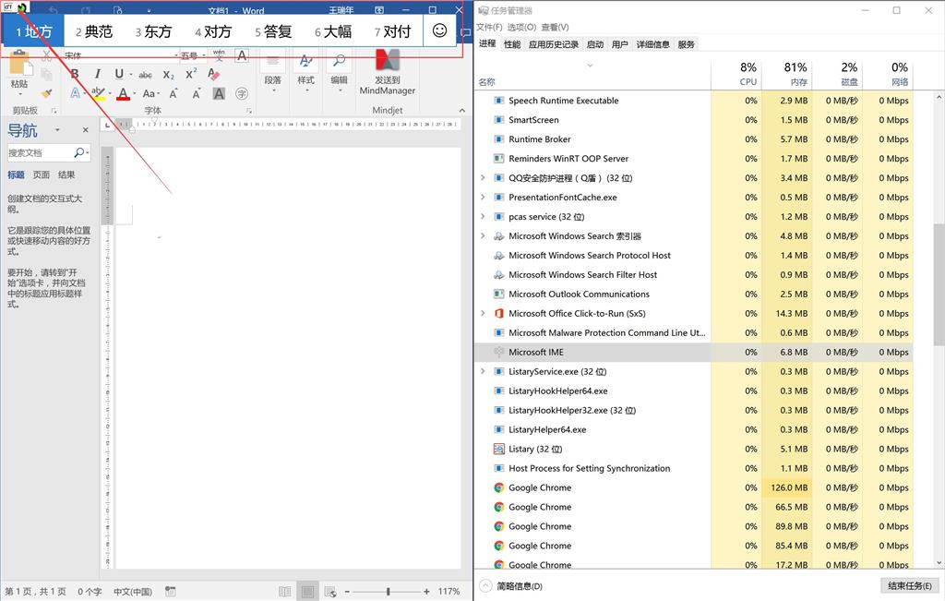The height and width of the screenshot is (601, 945).
Task: Apply yellow text highlight color
Action: 98,93
